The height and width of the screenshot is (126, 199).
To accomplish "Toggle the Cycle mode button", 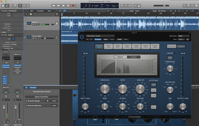I will [x=77, y=6].
